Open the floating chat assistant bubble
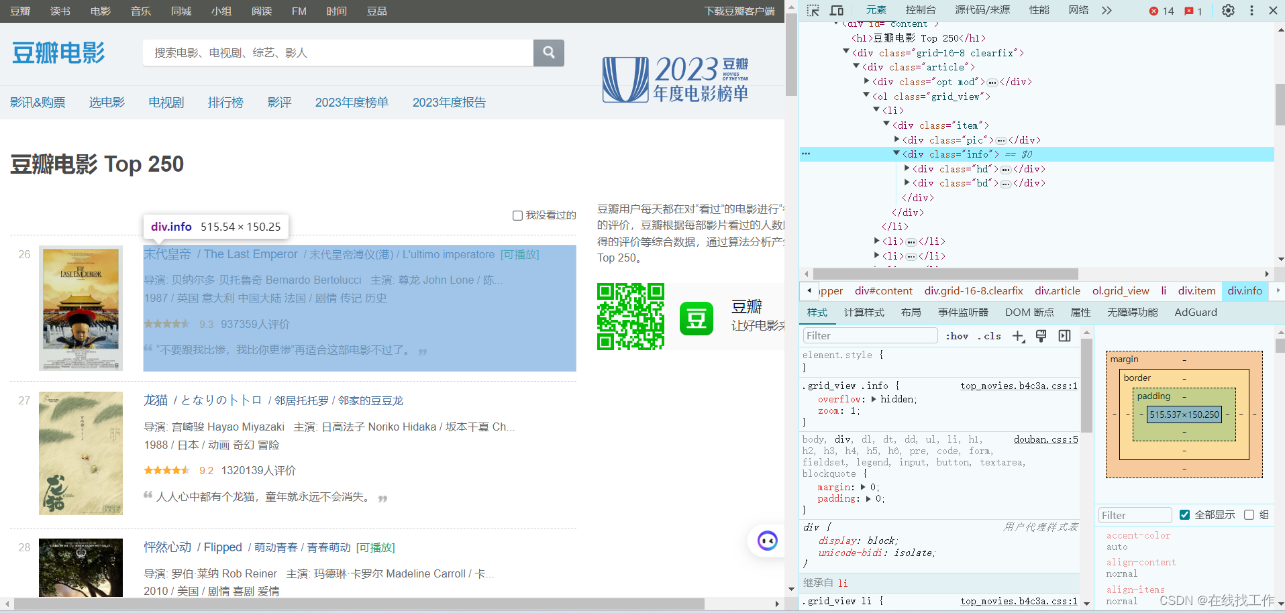Image resolution: width=1285 pixels, height=613 pixels. click(767, 541)
